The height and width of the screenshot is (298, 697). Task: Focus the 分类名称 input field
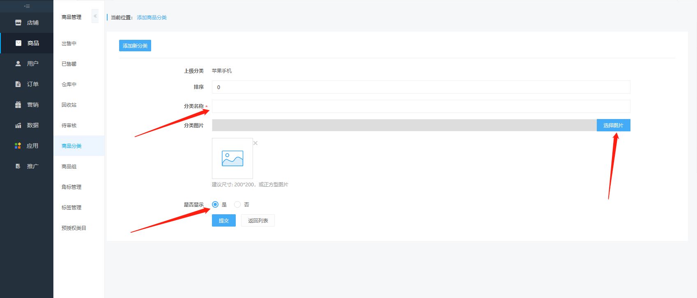(421, 106)
